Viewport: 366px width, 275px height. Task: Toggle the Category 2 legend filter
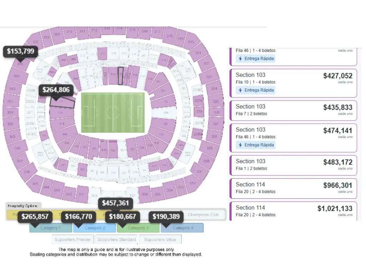(94, 228)
